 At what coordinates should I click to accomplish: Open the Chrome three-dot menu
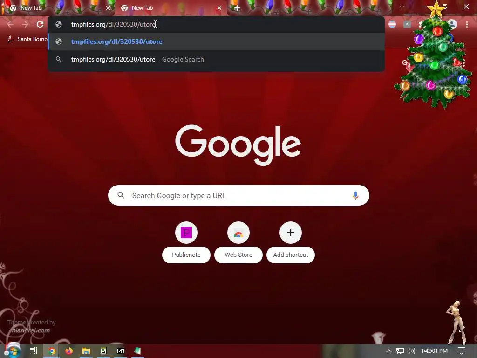coord(467,24)
